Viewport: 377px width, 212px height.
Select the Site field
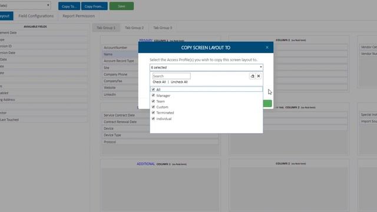point(121,68)
